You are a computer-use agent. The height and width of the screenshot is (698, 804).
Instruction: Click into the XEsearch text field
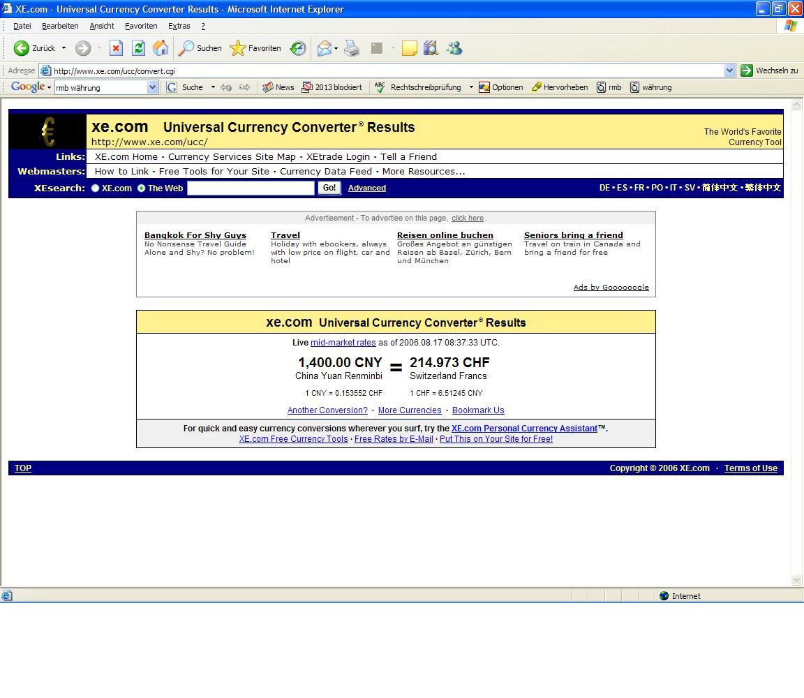[251, 188]
